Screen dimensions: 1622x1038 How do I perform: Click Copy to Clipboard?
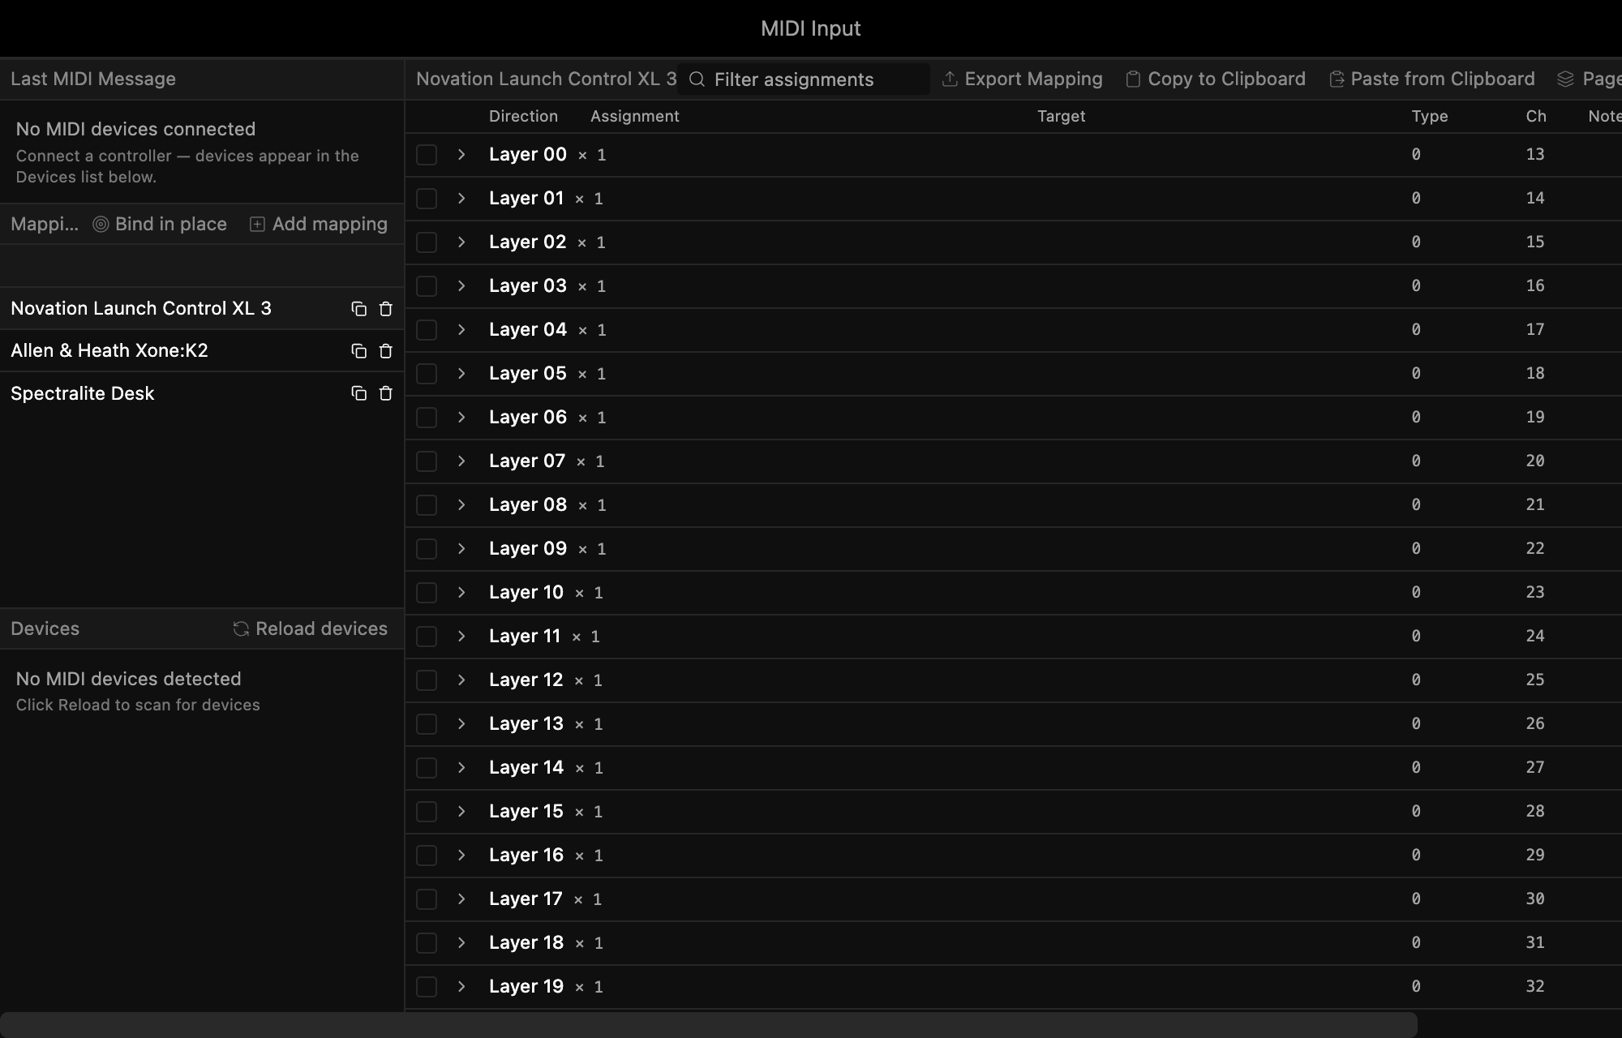tap(1215, 79)
